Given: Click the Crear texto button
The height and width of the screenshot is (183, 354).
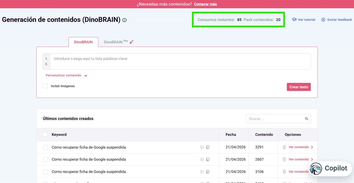Looking at the screenshot, I should [299, 87].
